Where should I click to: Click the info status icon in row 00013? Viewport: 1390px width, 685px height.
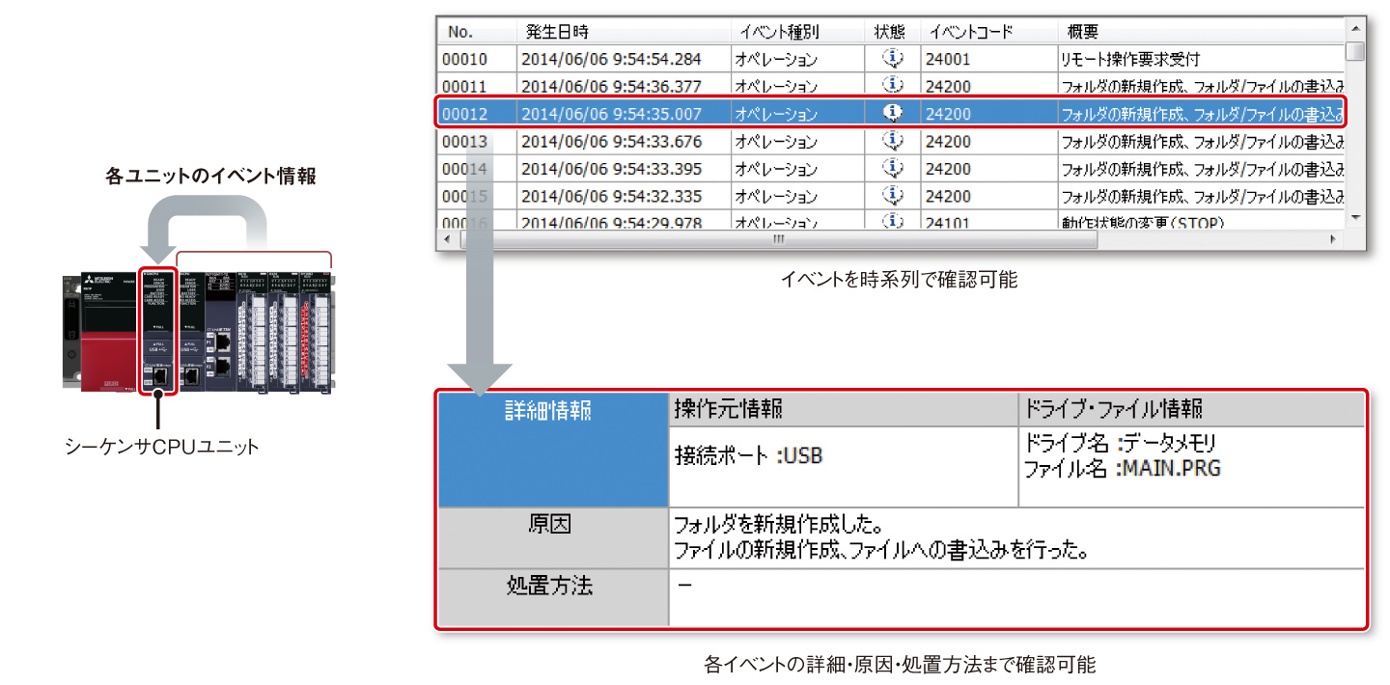(893, 141)
